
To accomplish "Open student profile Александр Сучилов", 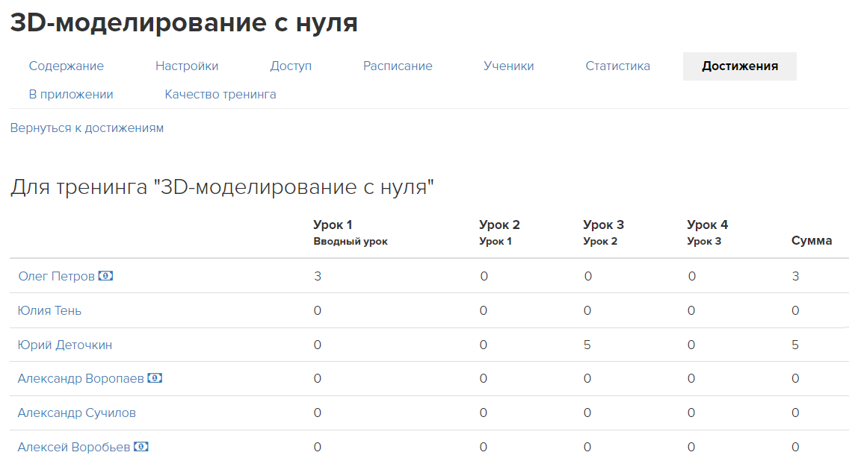I will [x=77, y=413].
